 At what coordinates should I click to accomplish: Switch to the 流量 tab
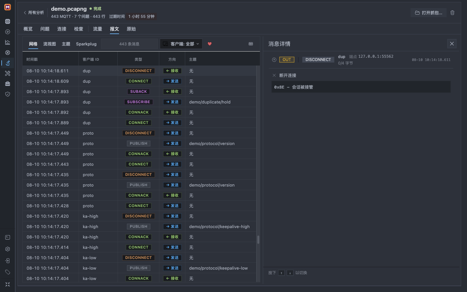(x=98, y=29)
